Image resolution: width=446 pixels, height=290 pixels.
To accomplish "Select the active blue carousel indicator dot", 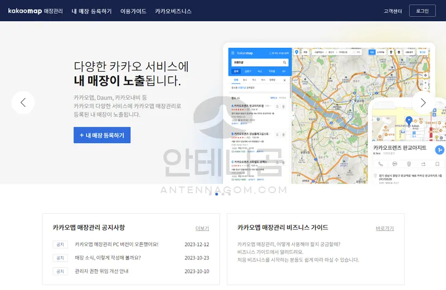I will click(x=216, y=194).
